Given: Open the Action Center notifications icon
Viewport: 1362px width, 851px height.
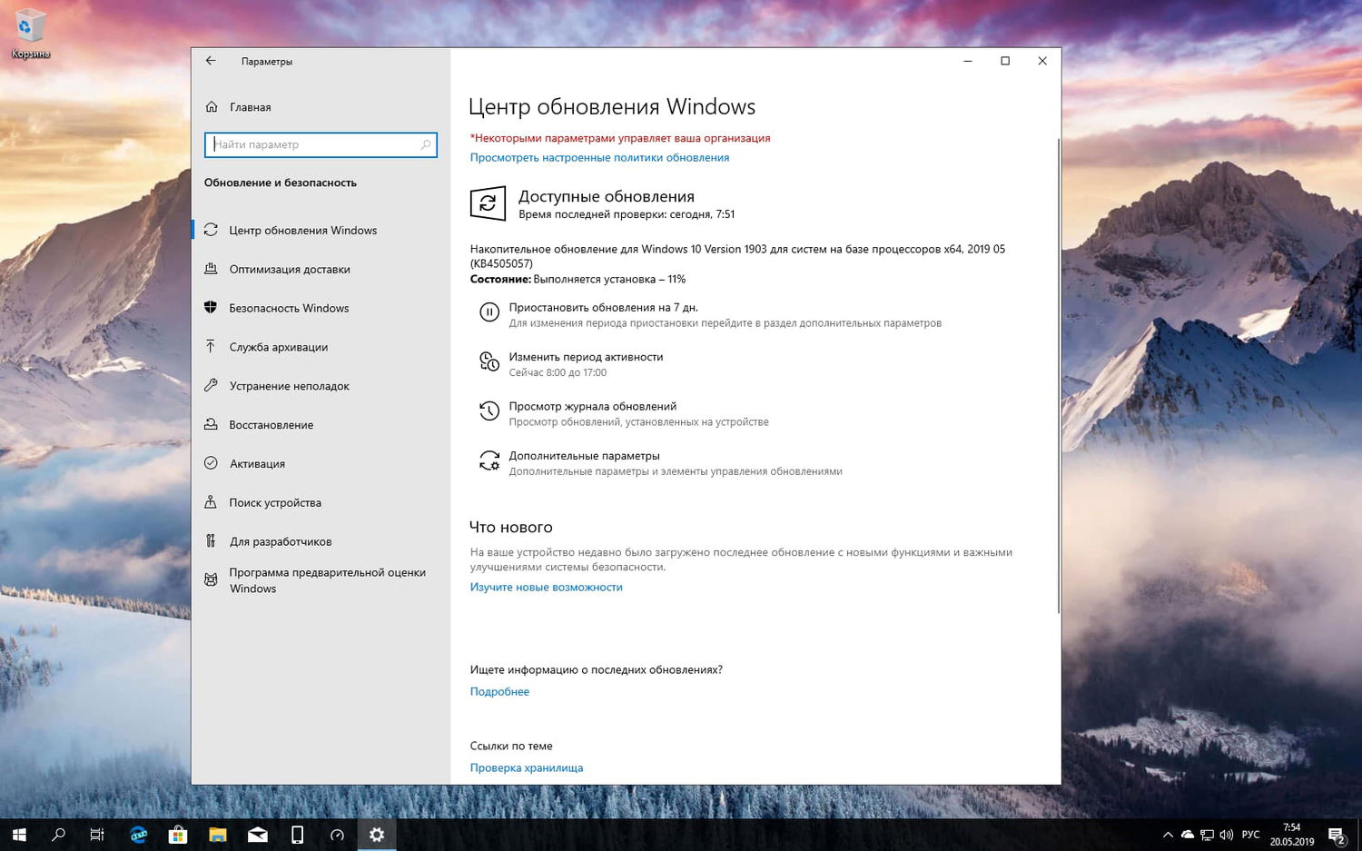Looking at the screenshot, I should coord(1336,834).
